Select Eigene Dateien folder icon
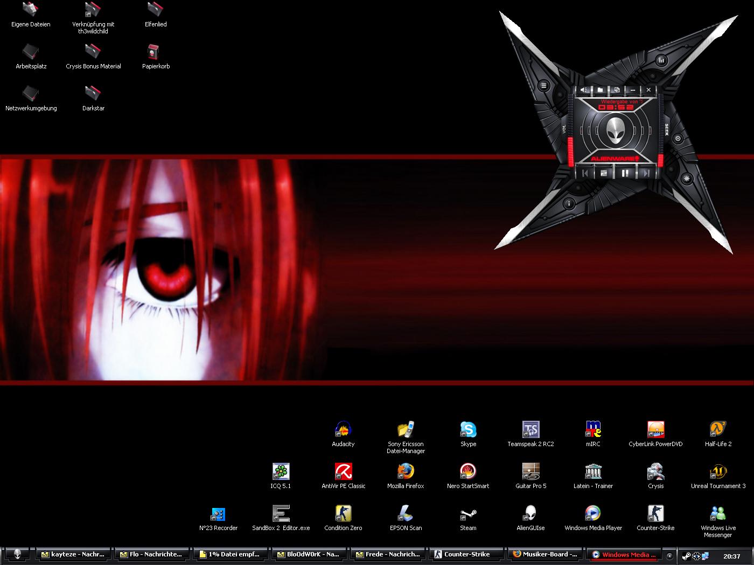This screenshot has width=754, height=565. 31,14
